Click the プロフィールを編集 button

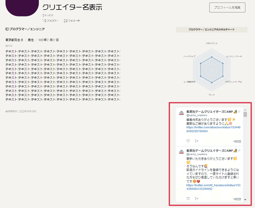pos(227,7)
